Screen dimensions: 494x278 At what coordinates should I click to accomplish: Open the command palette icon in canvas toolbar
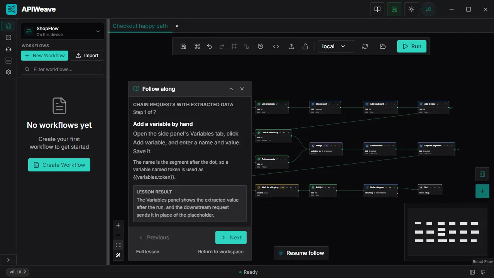pyautogui.click(x=197, y=46)
